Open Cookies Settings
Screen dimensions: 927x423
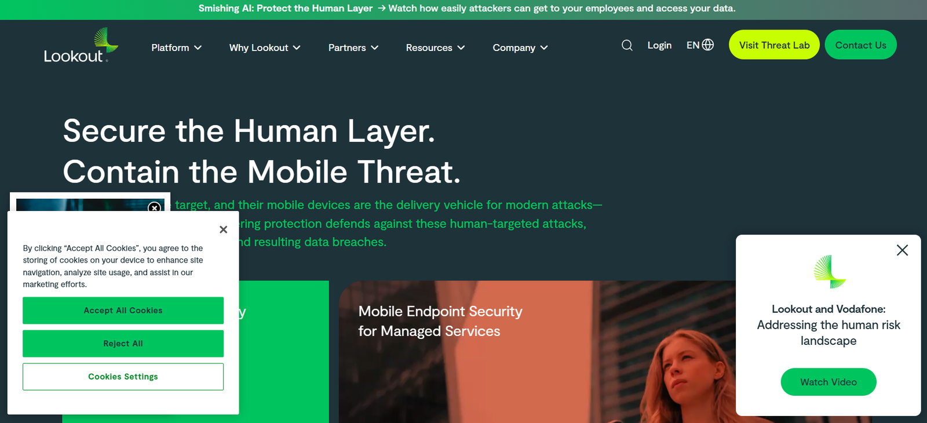(123, 377)
